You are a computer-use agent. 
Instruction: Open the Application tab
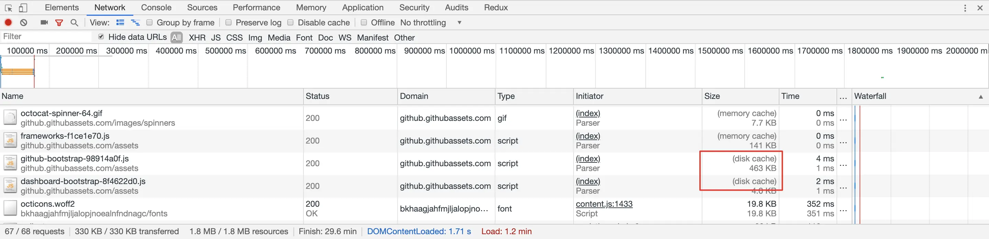tap(363, 8)
